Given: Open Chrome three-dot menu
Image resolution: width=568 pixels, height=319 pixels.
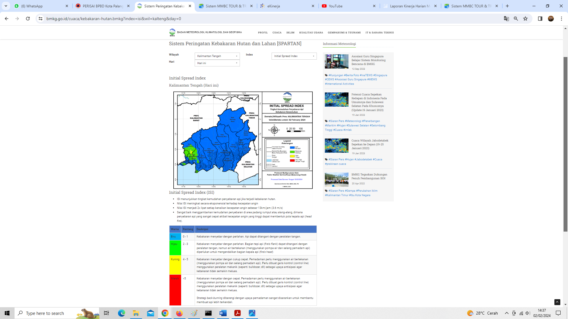Looking at the screenshot, I should [561, 19].
